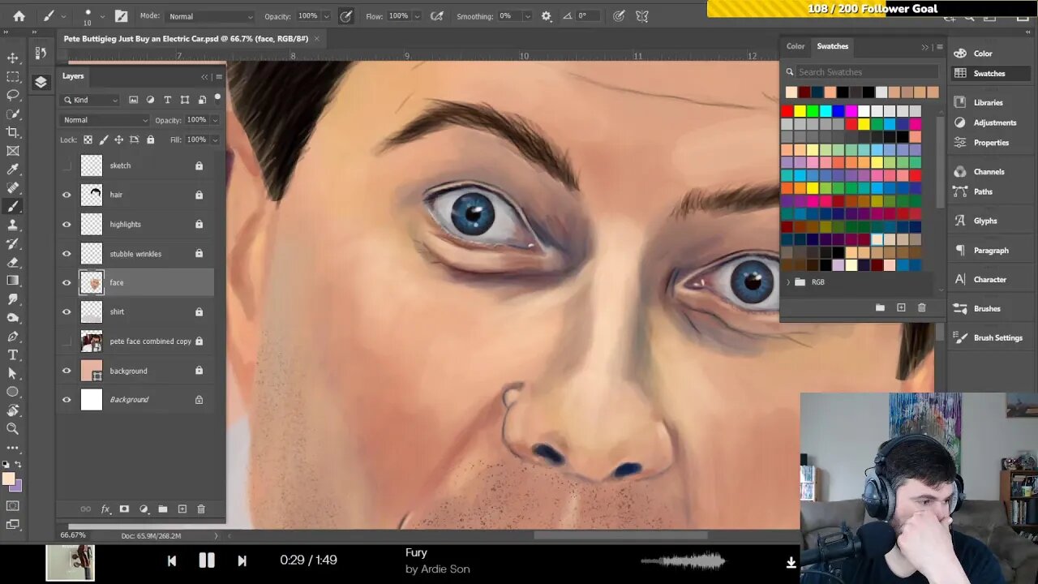Delete layer trash icon in Layers
The height and width of the screenshot is (584, 1038).
pos(201,509)
